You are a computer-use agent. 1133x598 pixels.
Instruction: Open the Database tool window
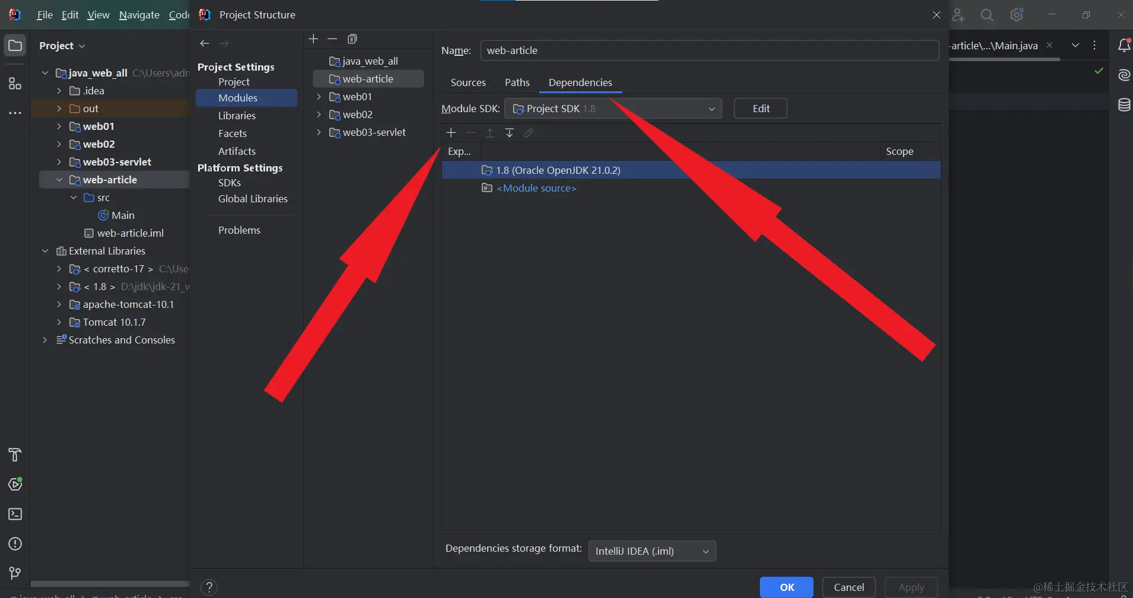coord(1124,105)
